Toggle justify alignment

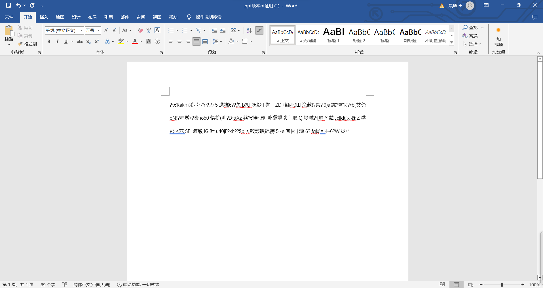coord(196,41)
